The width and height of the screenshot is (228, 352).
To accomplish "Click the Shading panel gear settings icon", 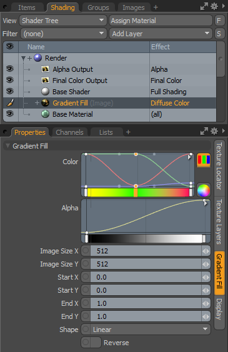I will (214, 6).
